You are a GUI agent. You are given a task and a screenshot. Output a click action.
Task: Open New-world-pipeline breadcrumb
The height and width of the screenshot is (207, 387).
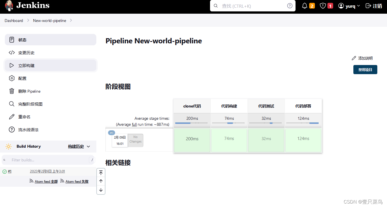50,21
